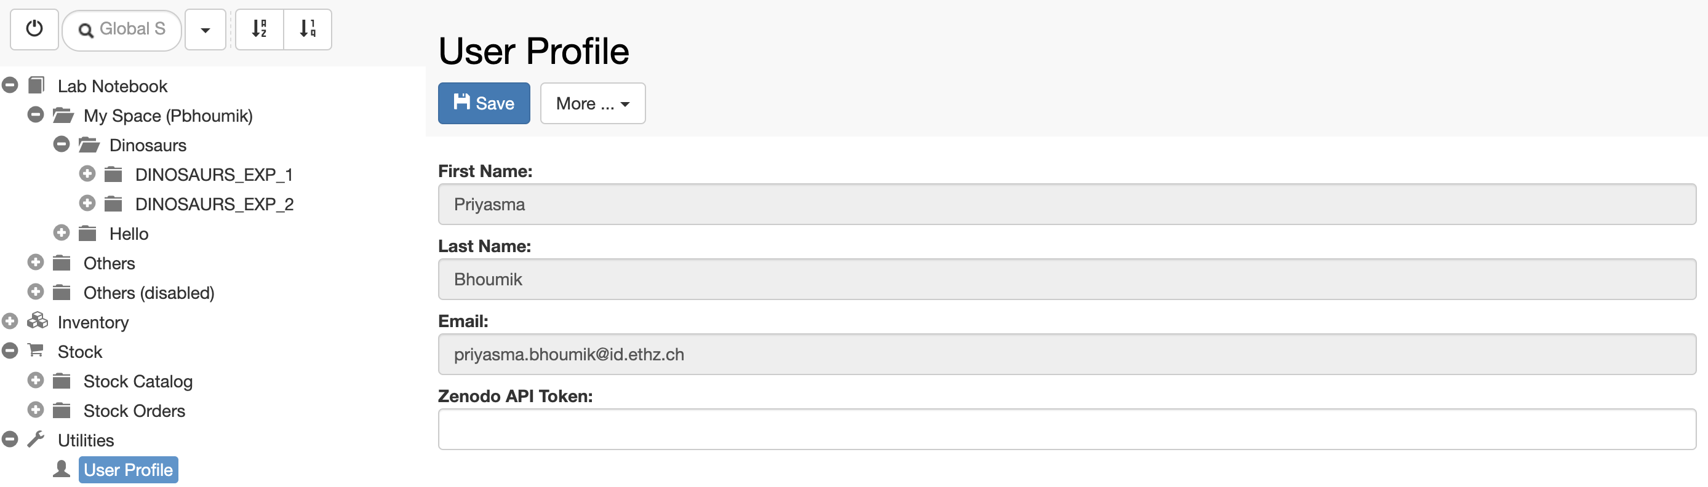
Task: Click the numeric sort 1-9 icon
Action: pyautogui.click(x=308, y=29)
